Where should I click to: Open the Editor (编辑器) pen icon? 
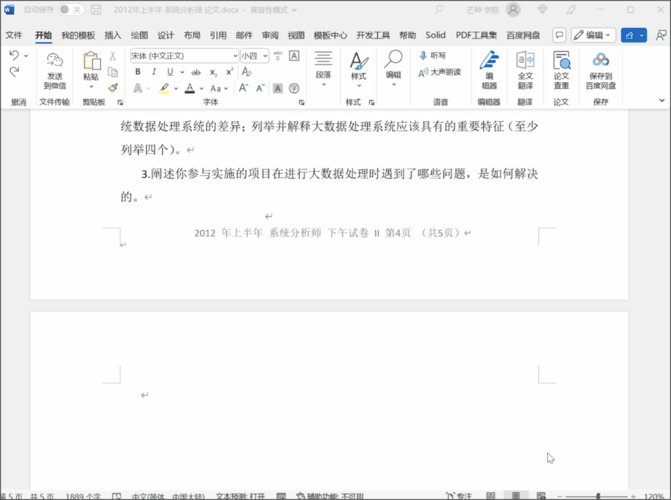pyautogui.click(x=489, y=61)
